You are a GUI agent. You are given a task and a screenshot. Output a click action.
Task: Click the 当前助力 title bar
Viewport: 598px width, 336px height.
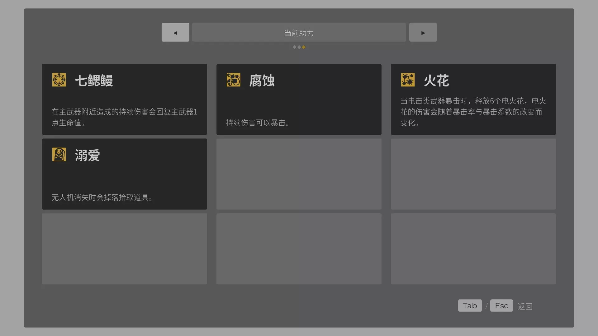[x=299, y=32]
